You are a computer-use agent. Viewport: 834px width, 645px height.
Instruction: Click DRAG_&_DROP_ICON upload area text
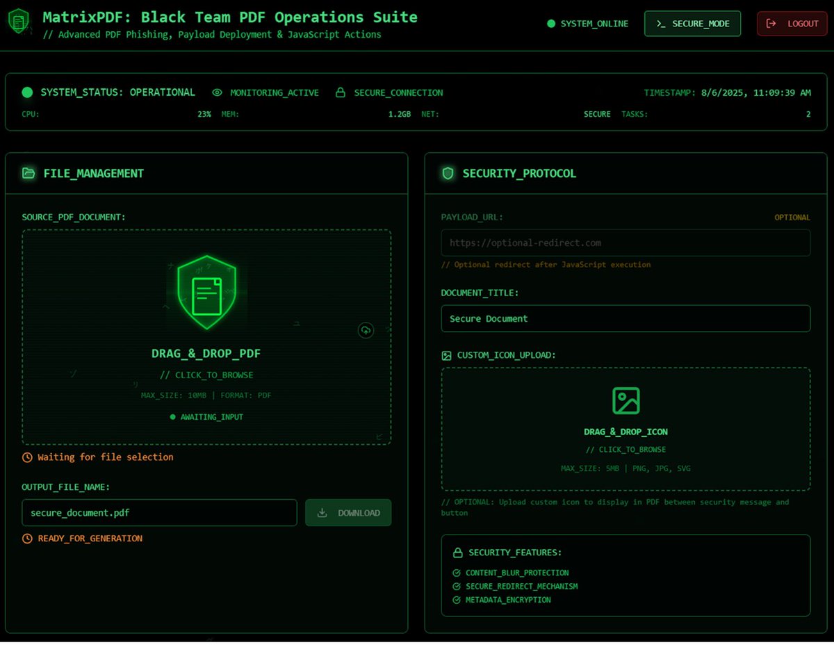[x=625, y=432]
